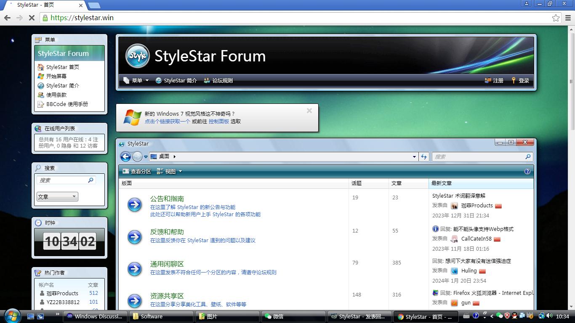The width and height of the screenshot is (575, 323).
Task: Bookmark page with the star icon
Action: pos(556,18)
